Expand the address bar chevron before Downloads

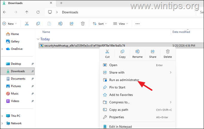coord(57,12)
